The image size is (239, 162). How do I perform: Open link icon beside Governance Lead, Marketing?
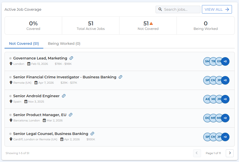(71, 58)
